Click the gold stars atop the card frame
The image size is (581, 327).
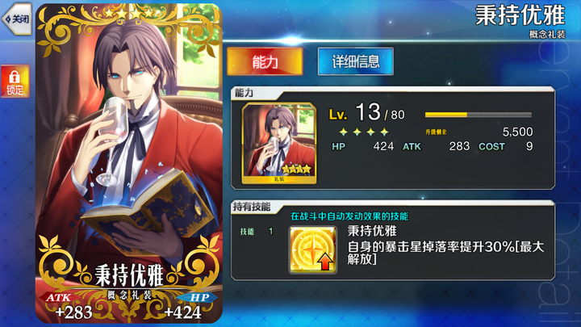coord(128,14)
